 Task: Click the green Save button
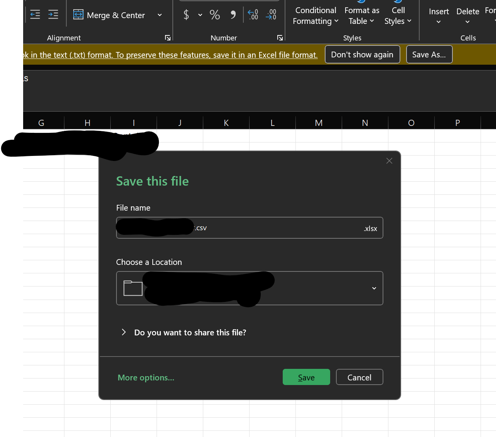[306, 377]
